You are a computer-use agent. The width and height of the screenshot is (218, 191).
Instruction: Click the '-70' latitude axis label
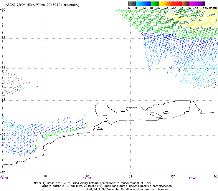[x=3, y=172]
